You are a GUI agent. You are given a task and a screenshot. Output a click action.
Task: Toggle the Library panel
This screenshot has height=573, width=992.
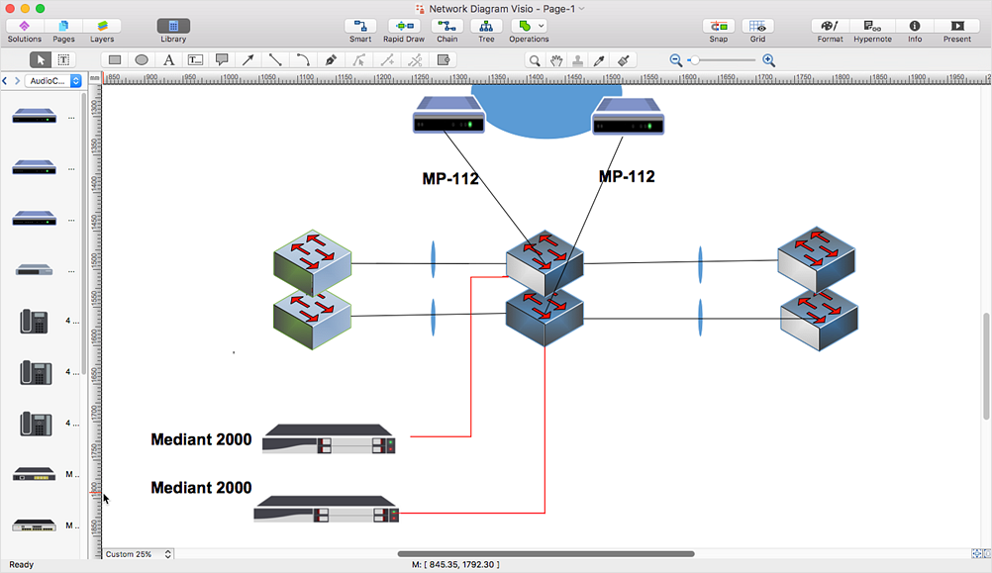pyautogui.click(x=173, y=31)
